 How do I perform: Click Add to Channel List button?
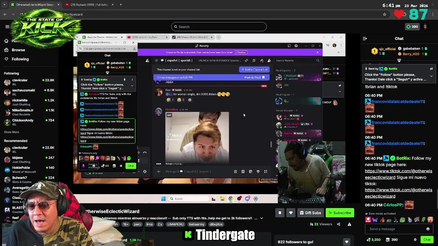tap(254, 69)
